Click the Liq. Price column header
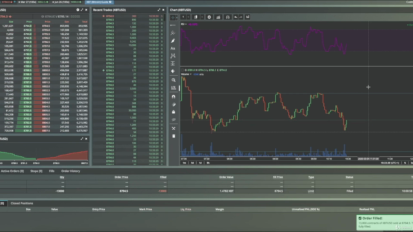The width and height of the screenshot is (413, 232). click(x=186, y=209)
